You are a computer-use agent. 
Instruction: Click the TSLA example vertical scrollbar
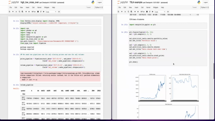coord(214,71)
